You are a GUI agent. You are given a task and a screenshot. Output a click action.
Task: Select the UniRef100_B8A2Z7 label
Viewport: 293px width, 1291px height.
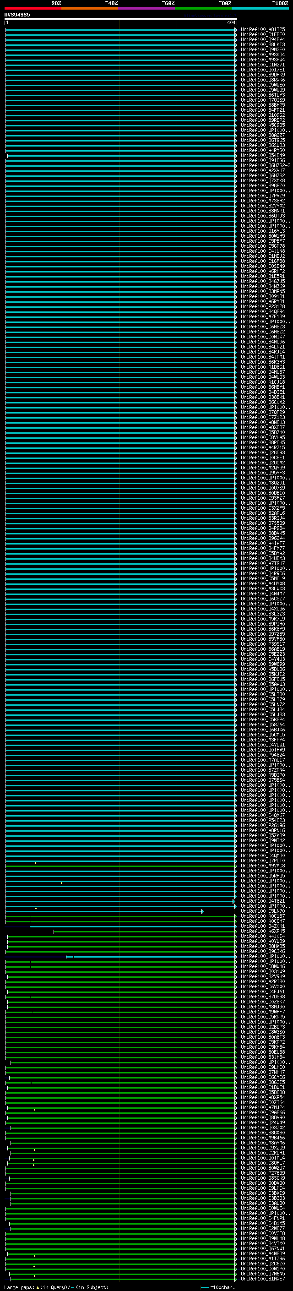click(263, 135)
